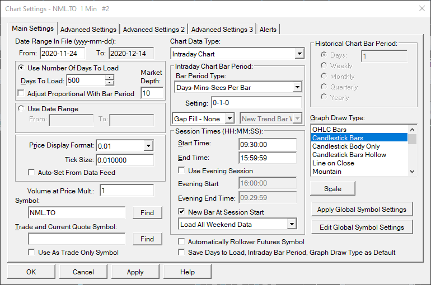Click the Graph Draw Type scroll down arrow
This screenshot has width=431, height=285.
pyautogui.click(x=412, y=172)
